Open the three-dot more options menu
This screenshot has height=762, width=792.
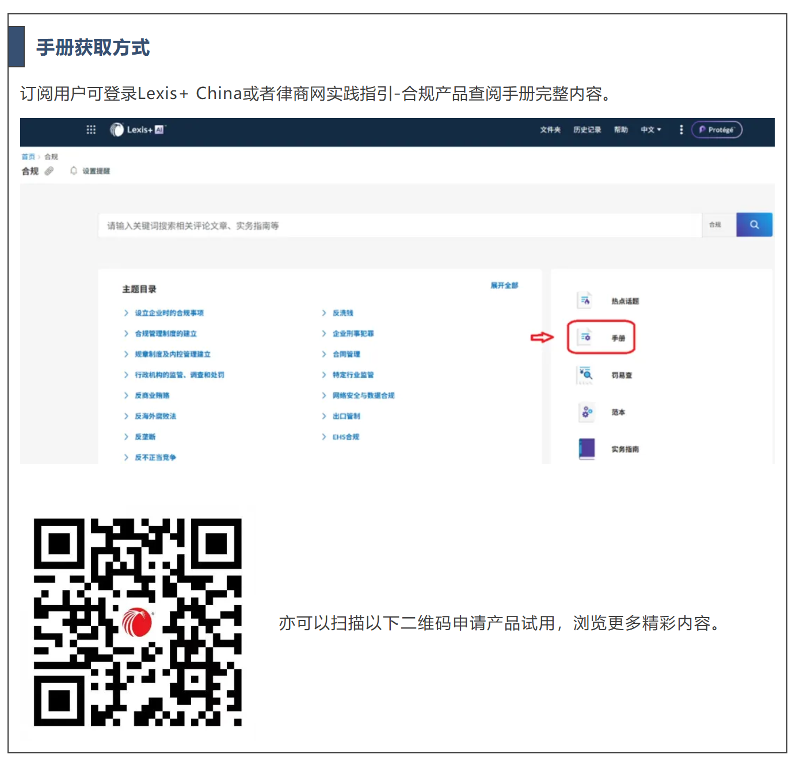(681, 129)
